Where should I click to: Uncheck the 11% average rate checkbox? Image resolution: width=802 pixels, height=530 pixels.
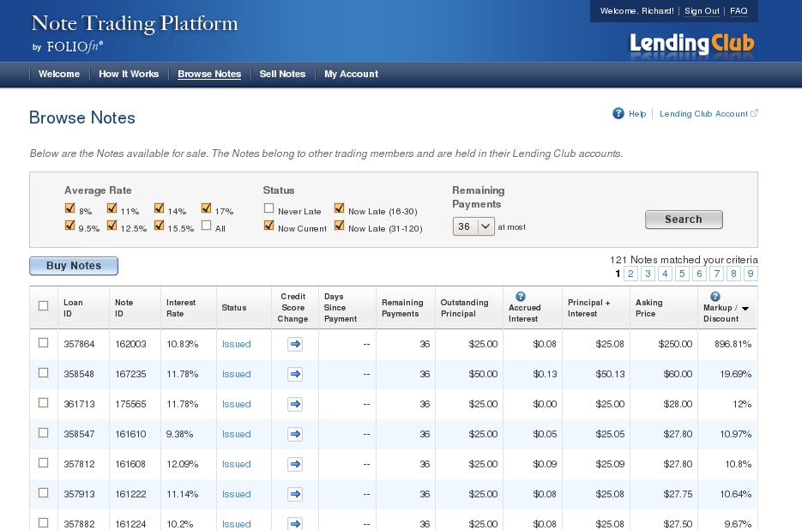[x=112, y=208]
